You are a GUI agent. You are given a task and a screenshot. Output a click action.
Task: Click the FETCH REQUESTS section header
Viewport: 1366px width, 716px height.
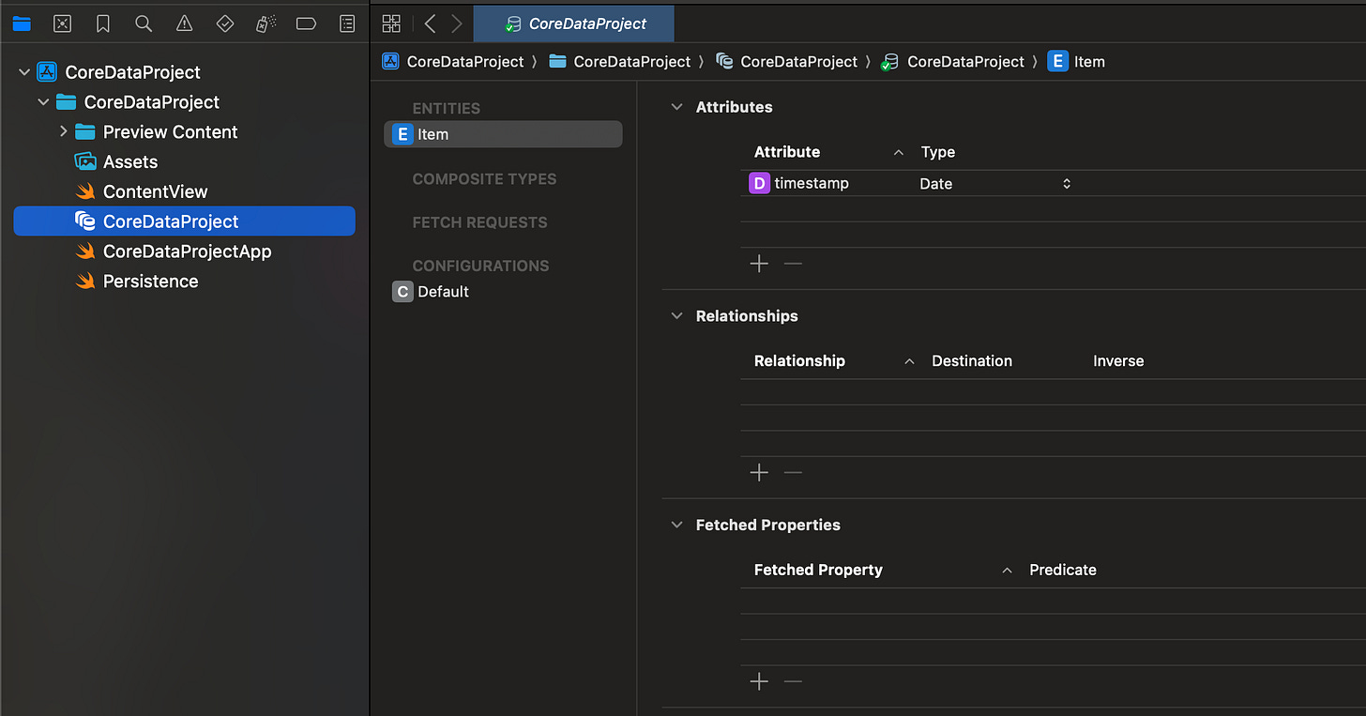tap(479, 222)
